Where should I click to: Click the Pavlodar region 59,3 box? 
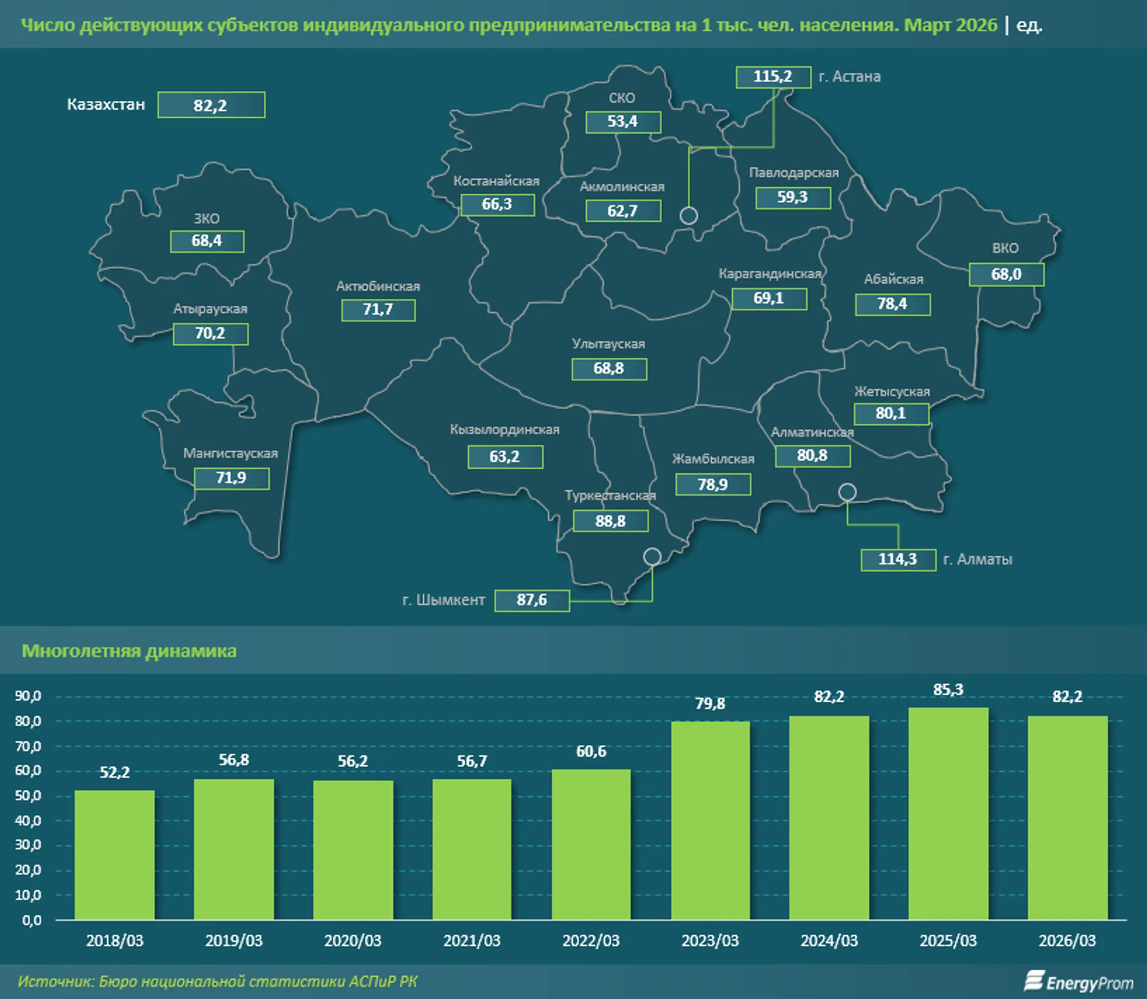click(793, 198)
